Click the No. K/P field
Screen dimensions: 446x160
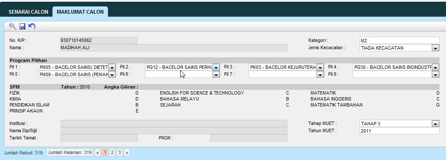tap(99, 40)
